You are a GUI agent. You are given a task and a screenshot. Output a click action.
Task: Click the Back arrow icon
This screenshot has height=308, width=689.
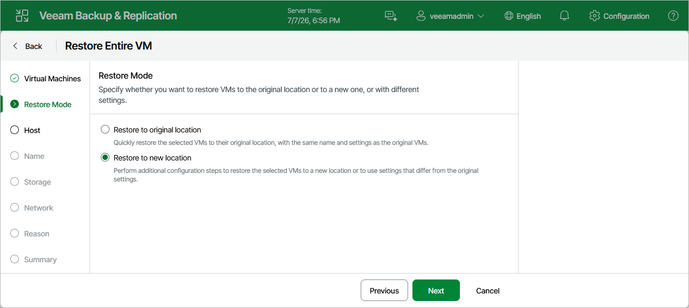click(15, 46)
